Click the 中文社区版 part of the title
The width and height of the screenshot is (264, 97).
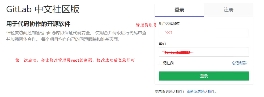57,10
